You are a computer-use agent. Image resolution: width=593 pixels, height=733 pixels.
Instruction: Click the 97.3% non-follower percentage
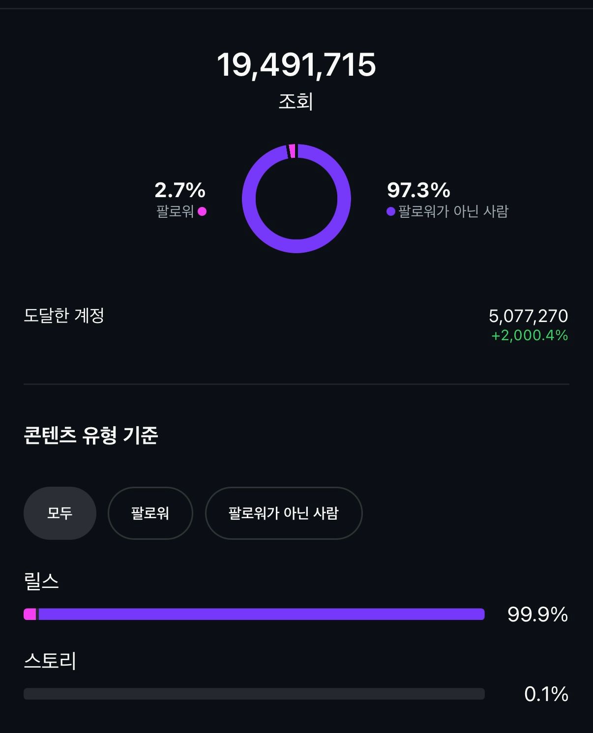click(418, 190)
